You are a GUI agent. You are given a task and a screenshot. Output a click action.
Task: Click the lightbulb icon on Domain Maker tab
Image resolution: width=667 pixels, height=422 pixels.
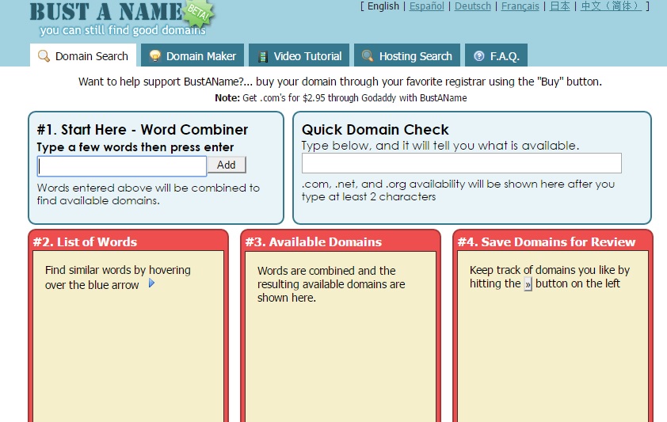tap(155, 56)
